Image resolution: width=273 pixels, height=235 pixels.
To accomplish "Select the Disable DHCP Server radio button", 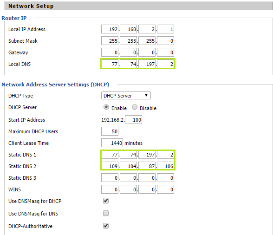I will click(135, 107).
